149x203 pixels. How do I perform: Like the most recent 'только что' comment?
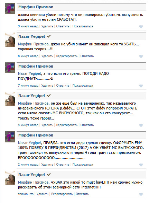141,194
